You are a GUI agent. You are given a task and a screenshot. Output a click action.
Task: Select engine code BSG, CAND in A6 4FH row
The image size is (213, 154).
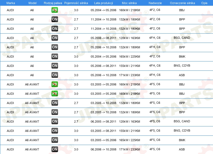point(182,38)
